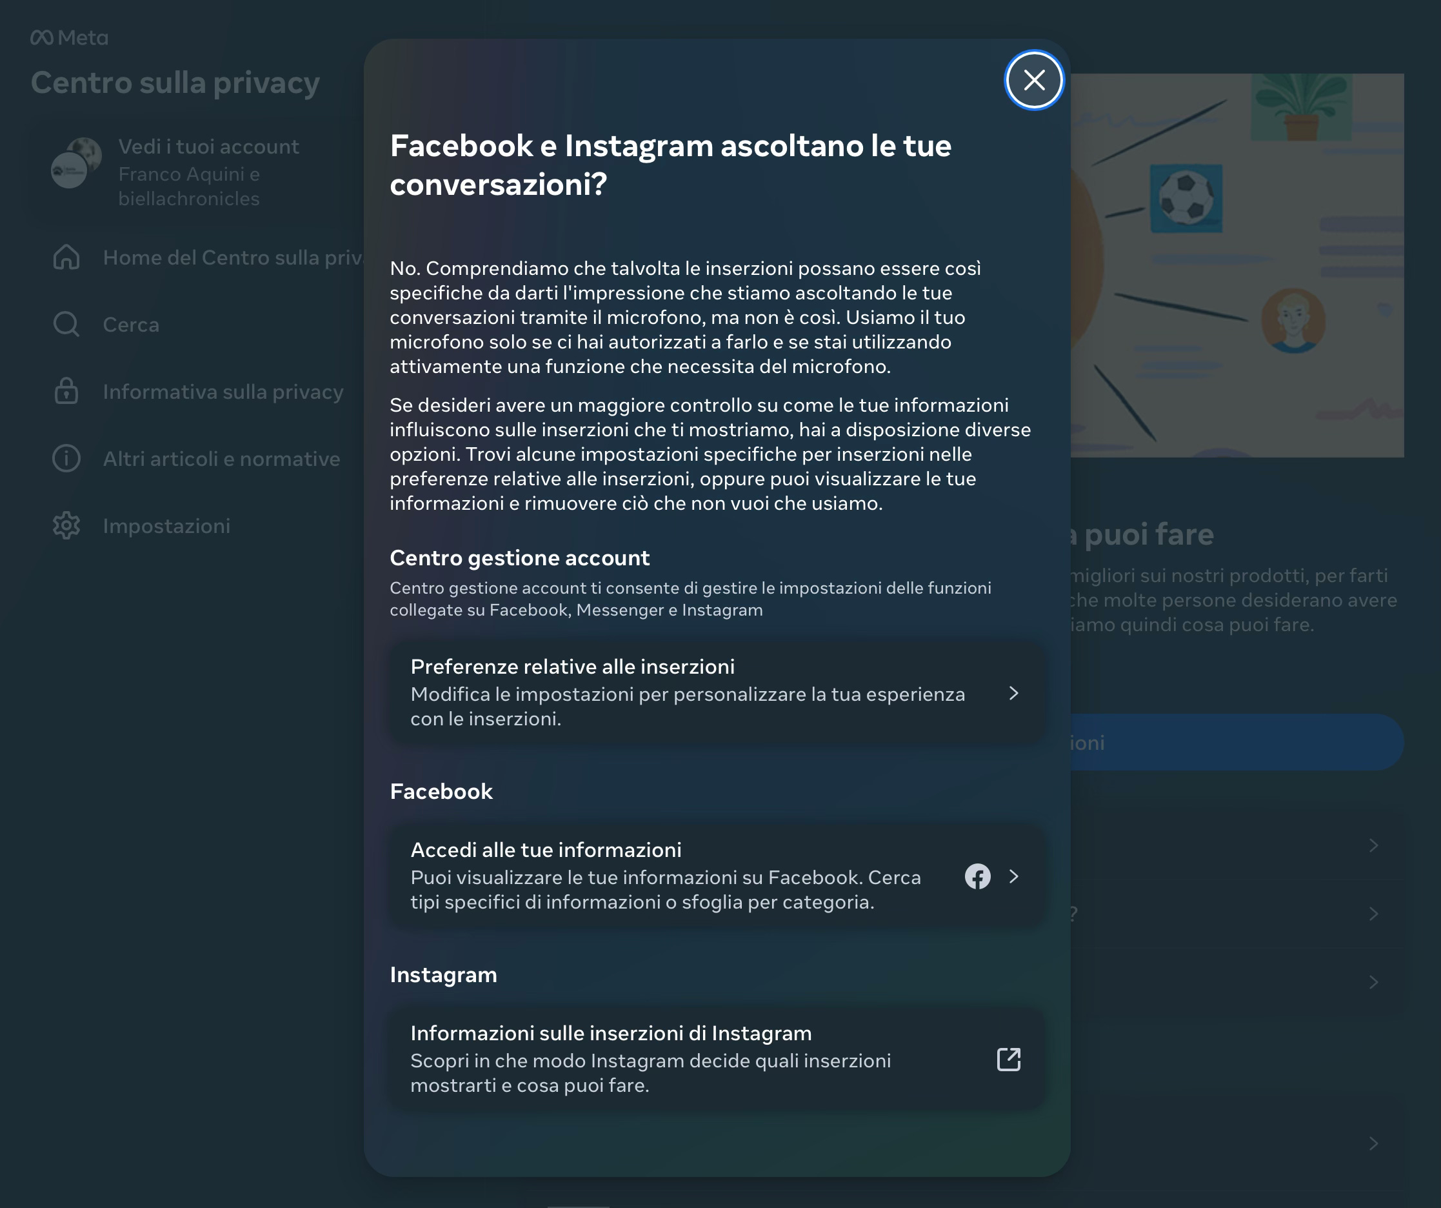Click the name Franco Aquini e biellachronicles
1441x1208 pixels.
(189, 186)
